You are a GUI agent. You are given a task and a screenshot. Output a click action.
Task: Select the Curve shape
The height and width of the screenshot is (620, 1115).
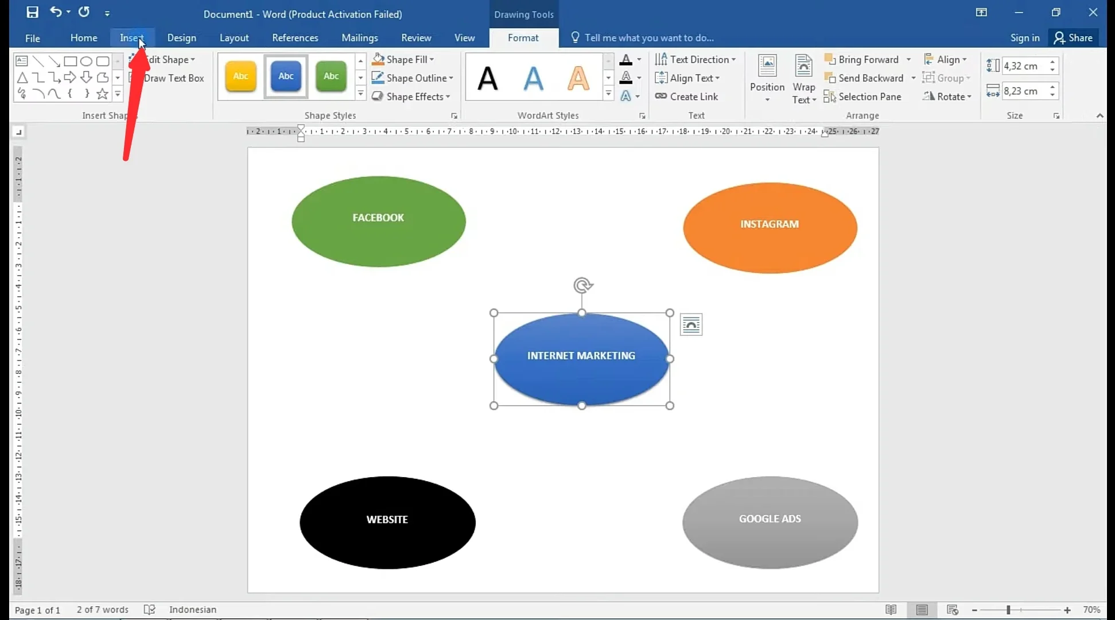point(55,94)
